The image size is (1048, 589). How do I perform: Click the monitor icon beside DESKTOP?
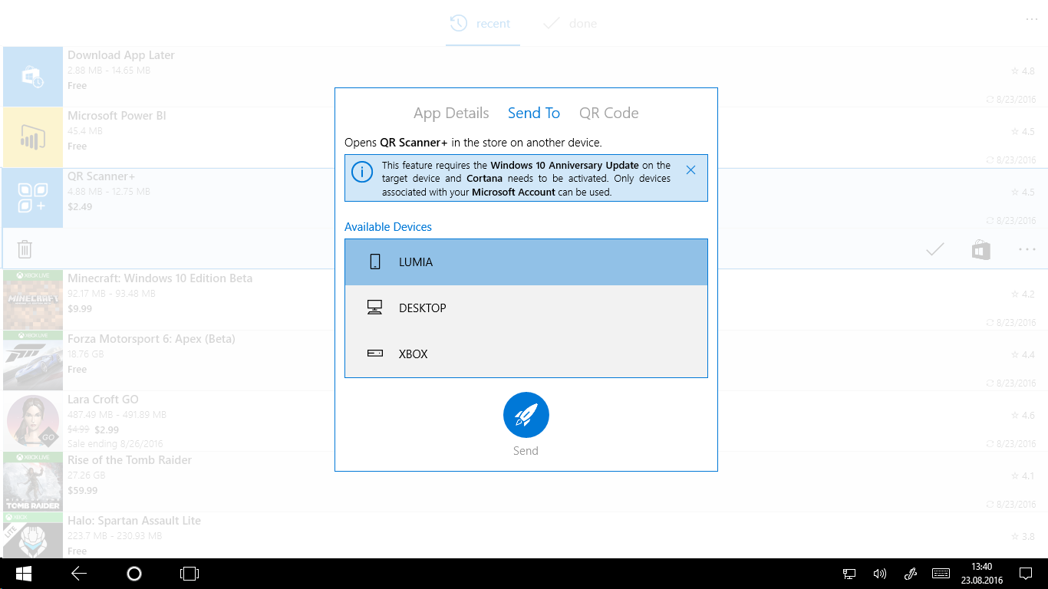375,308
